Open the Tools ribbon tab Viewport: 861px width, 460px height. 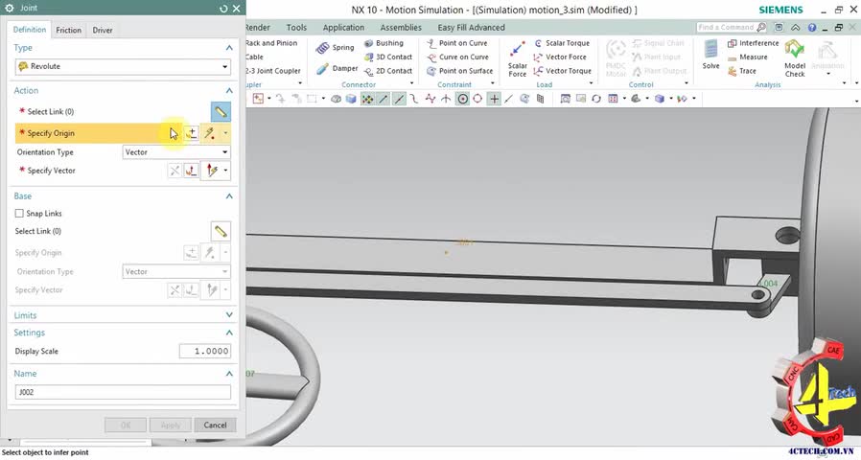point(296,28)
